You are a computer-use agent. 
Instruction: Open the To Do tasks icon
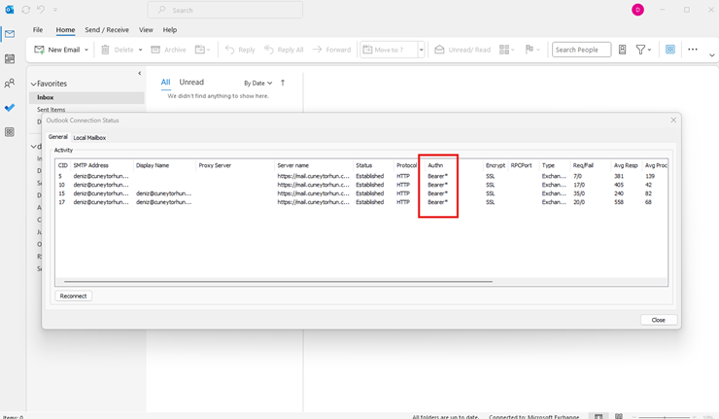10,108
